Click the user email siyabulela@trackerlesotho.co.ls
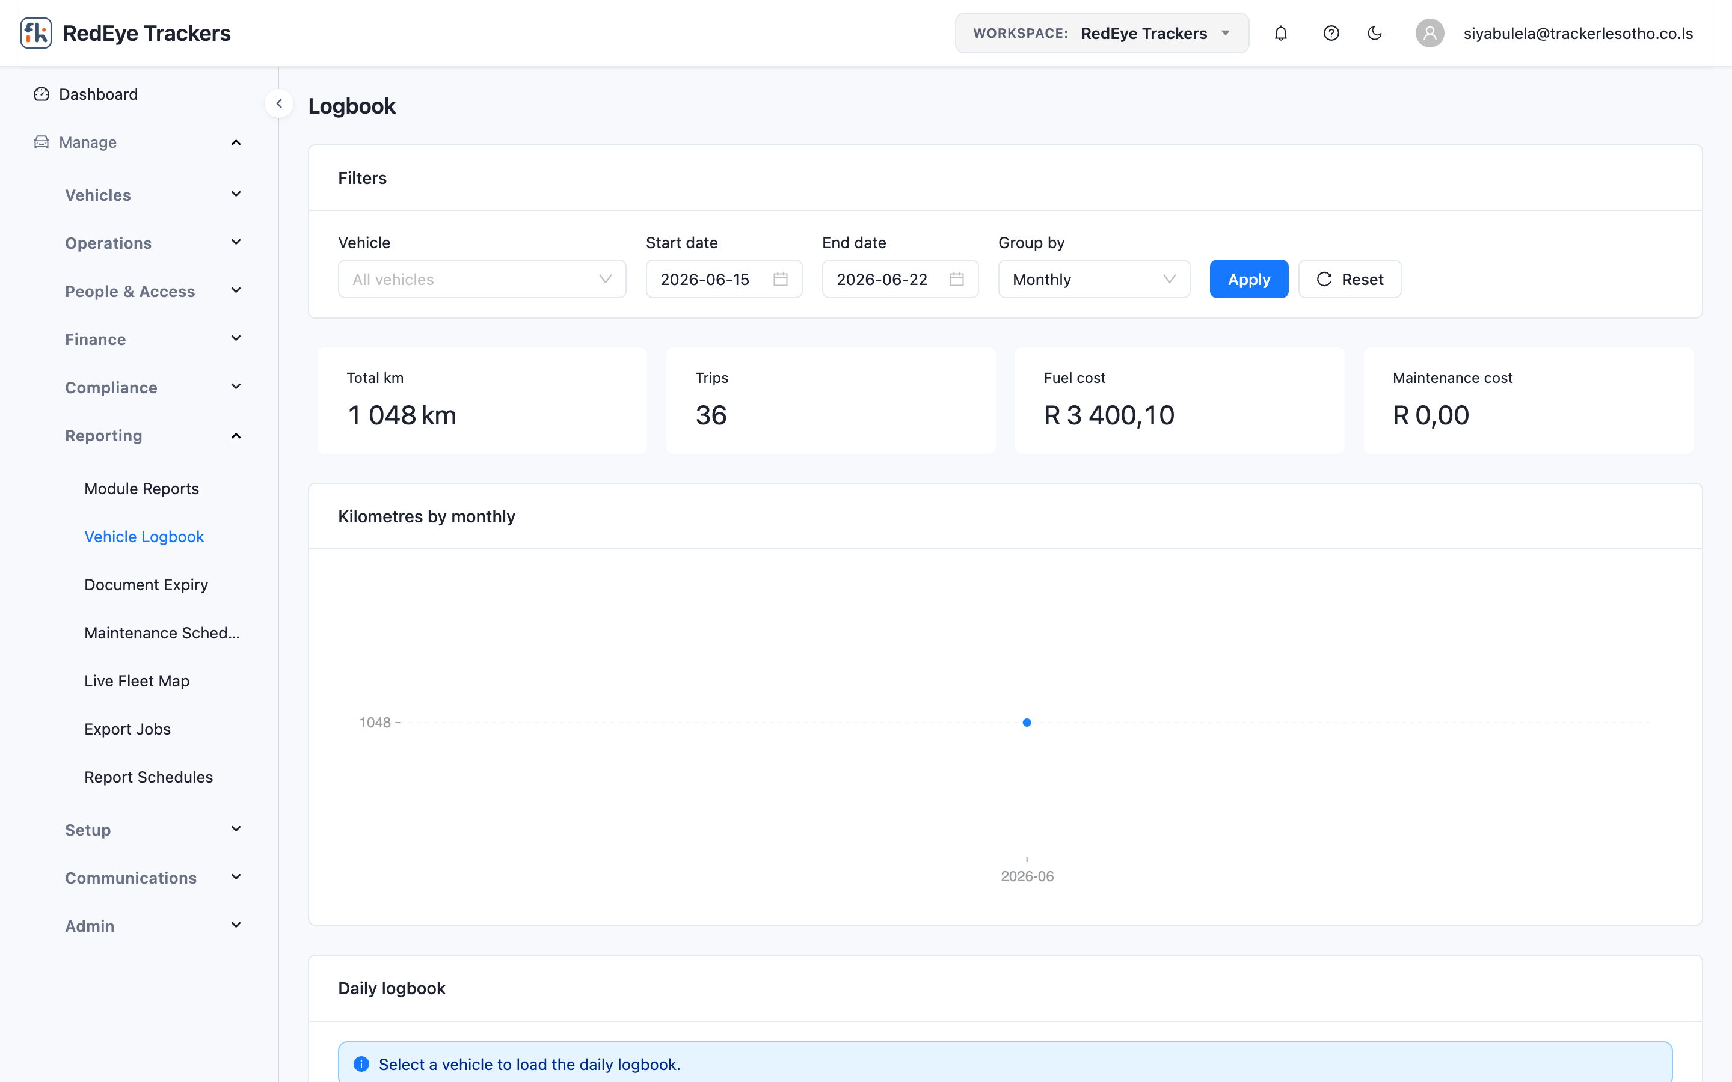The height and width of the screenshot is (1082, 1732). [x=1578, y=34]
